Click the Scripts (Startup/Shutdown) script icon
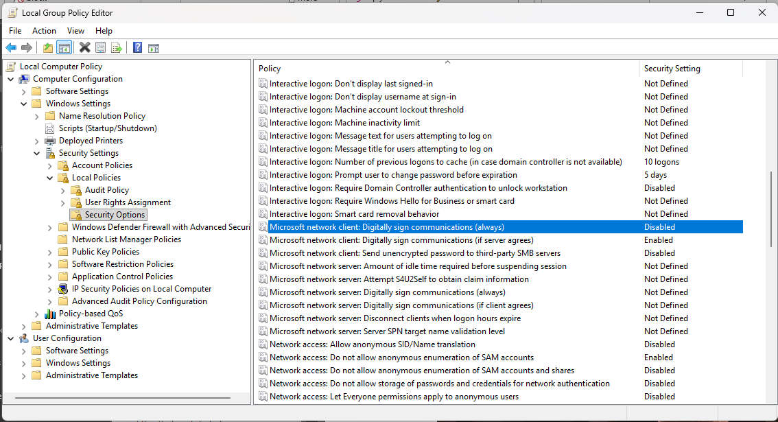 (50, 128)
